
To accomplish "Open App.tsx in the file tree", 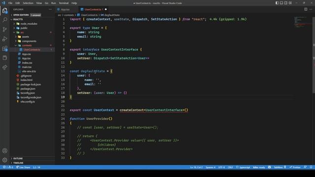I will pyautogui.click(x=32, y=59).
